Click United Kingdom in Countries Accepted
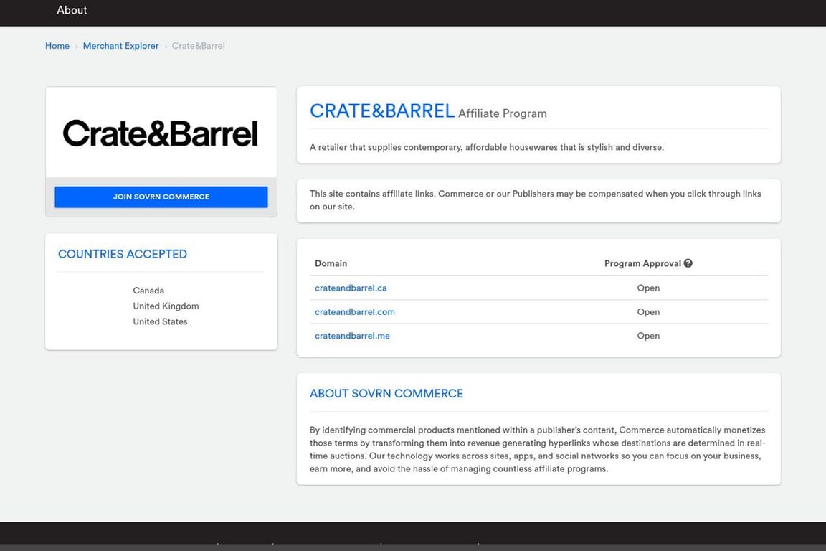The width and height of the screenshot is (826, 551). click(x=166, y=306)
